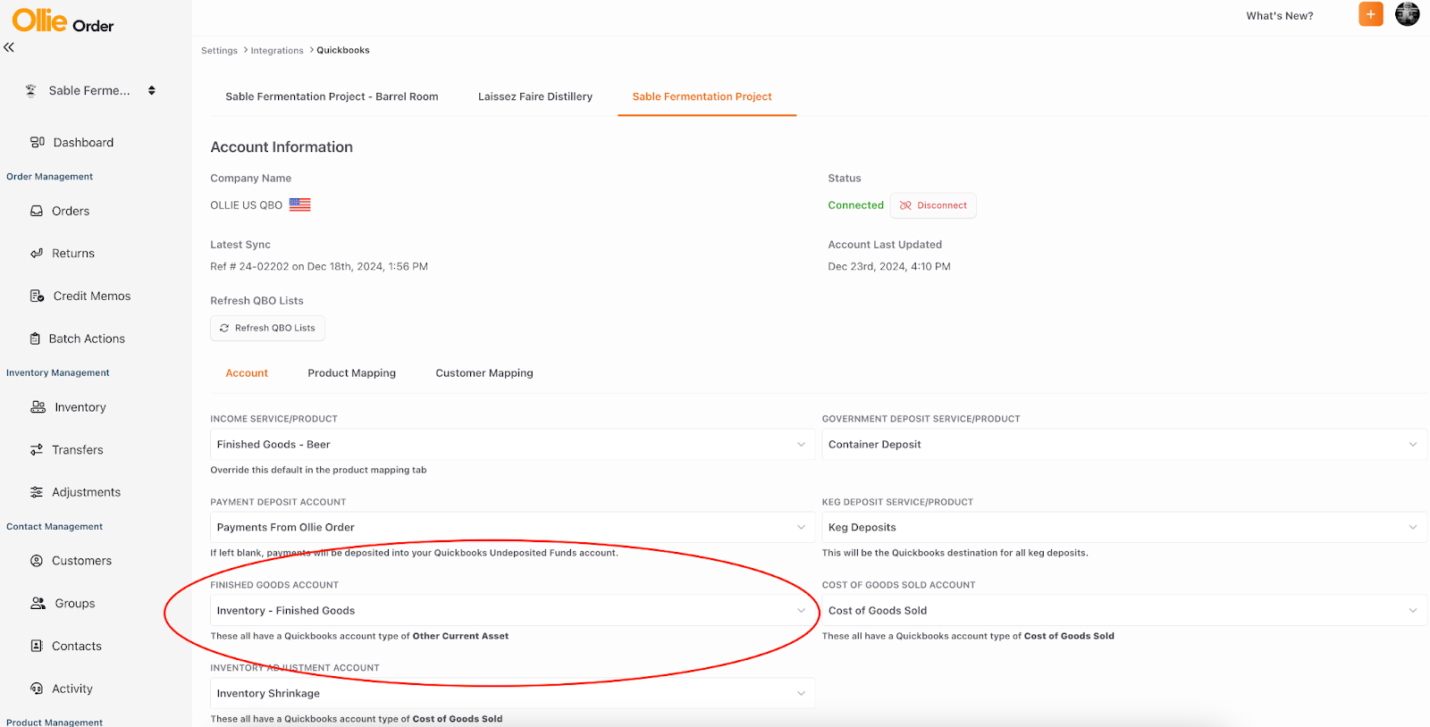The image size is (1430, 727).
Task: Click the Disconnect button
Action: [933, 205]
